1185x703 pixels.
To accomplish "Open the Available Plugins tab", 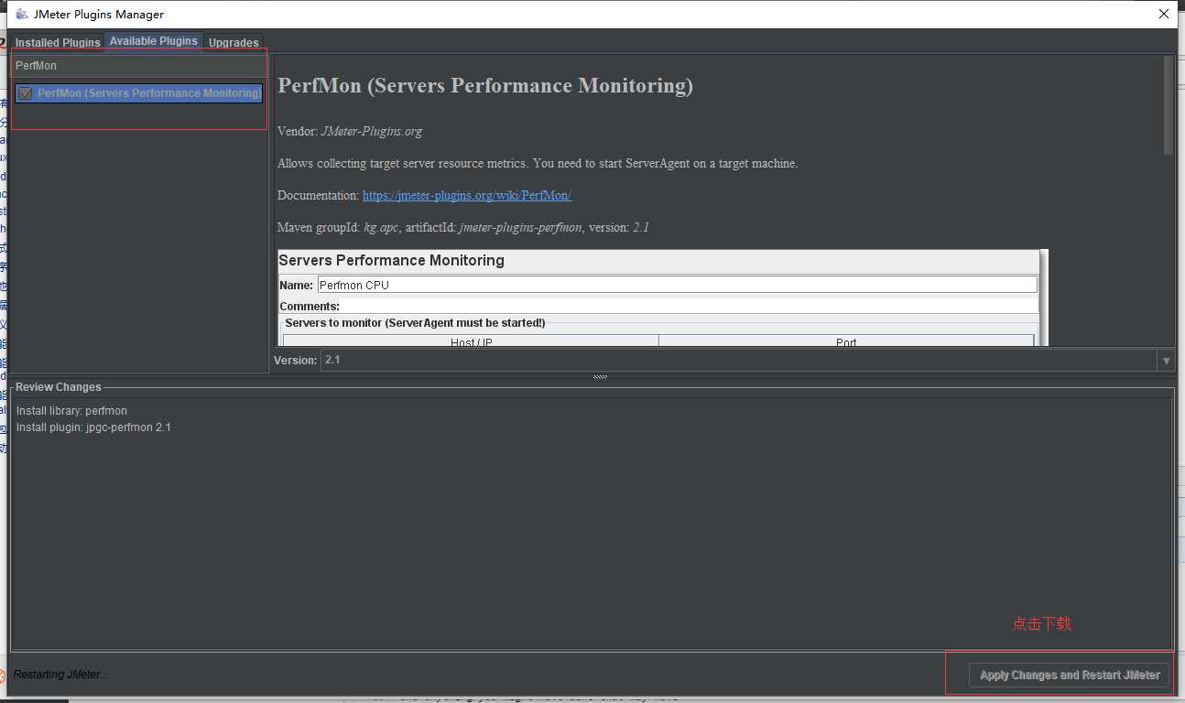I will [153, 41].
